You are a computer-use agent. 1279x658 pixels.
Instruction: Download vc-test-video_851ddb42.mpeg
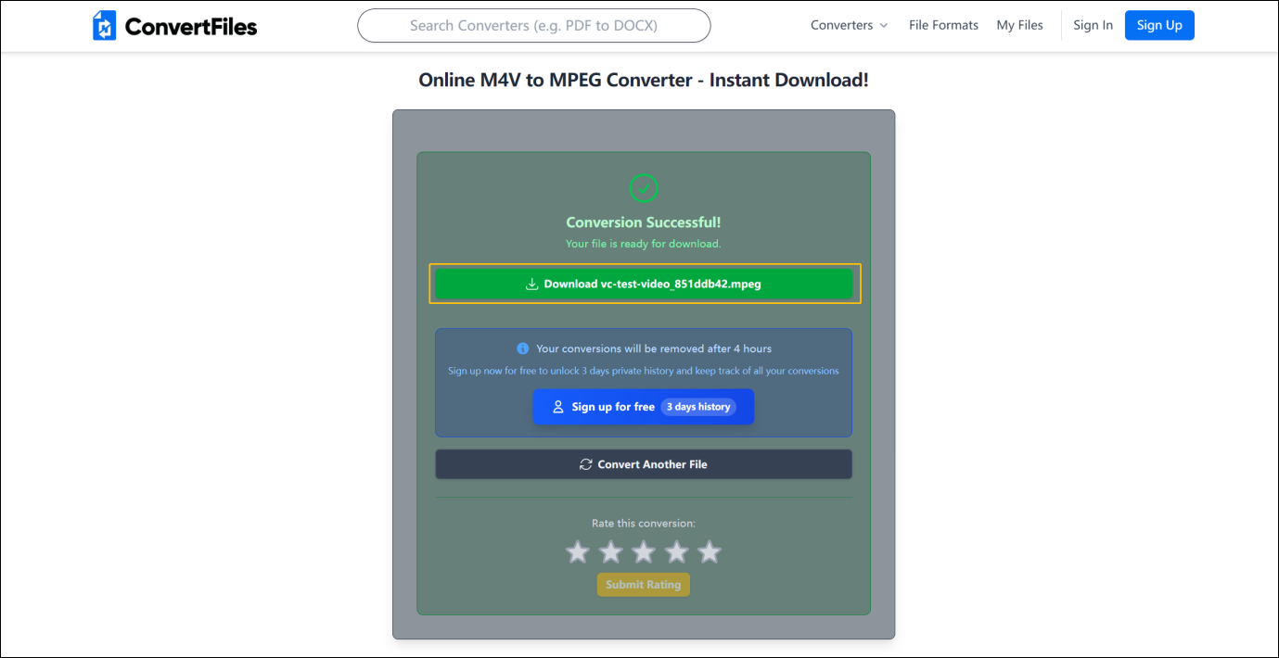(x=644, y=283)
